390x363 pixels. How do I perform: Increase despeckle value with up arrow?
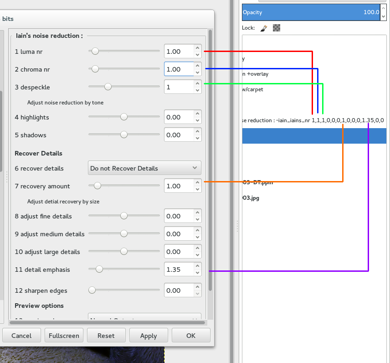[197, 83]
